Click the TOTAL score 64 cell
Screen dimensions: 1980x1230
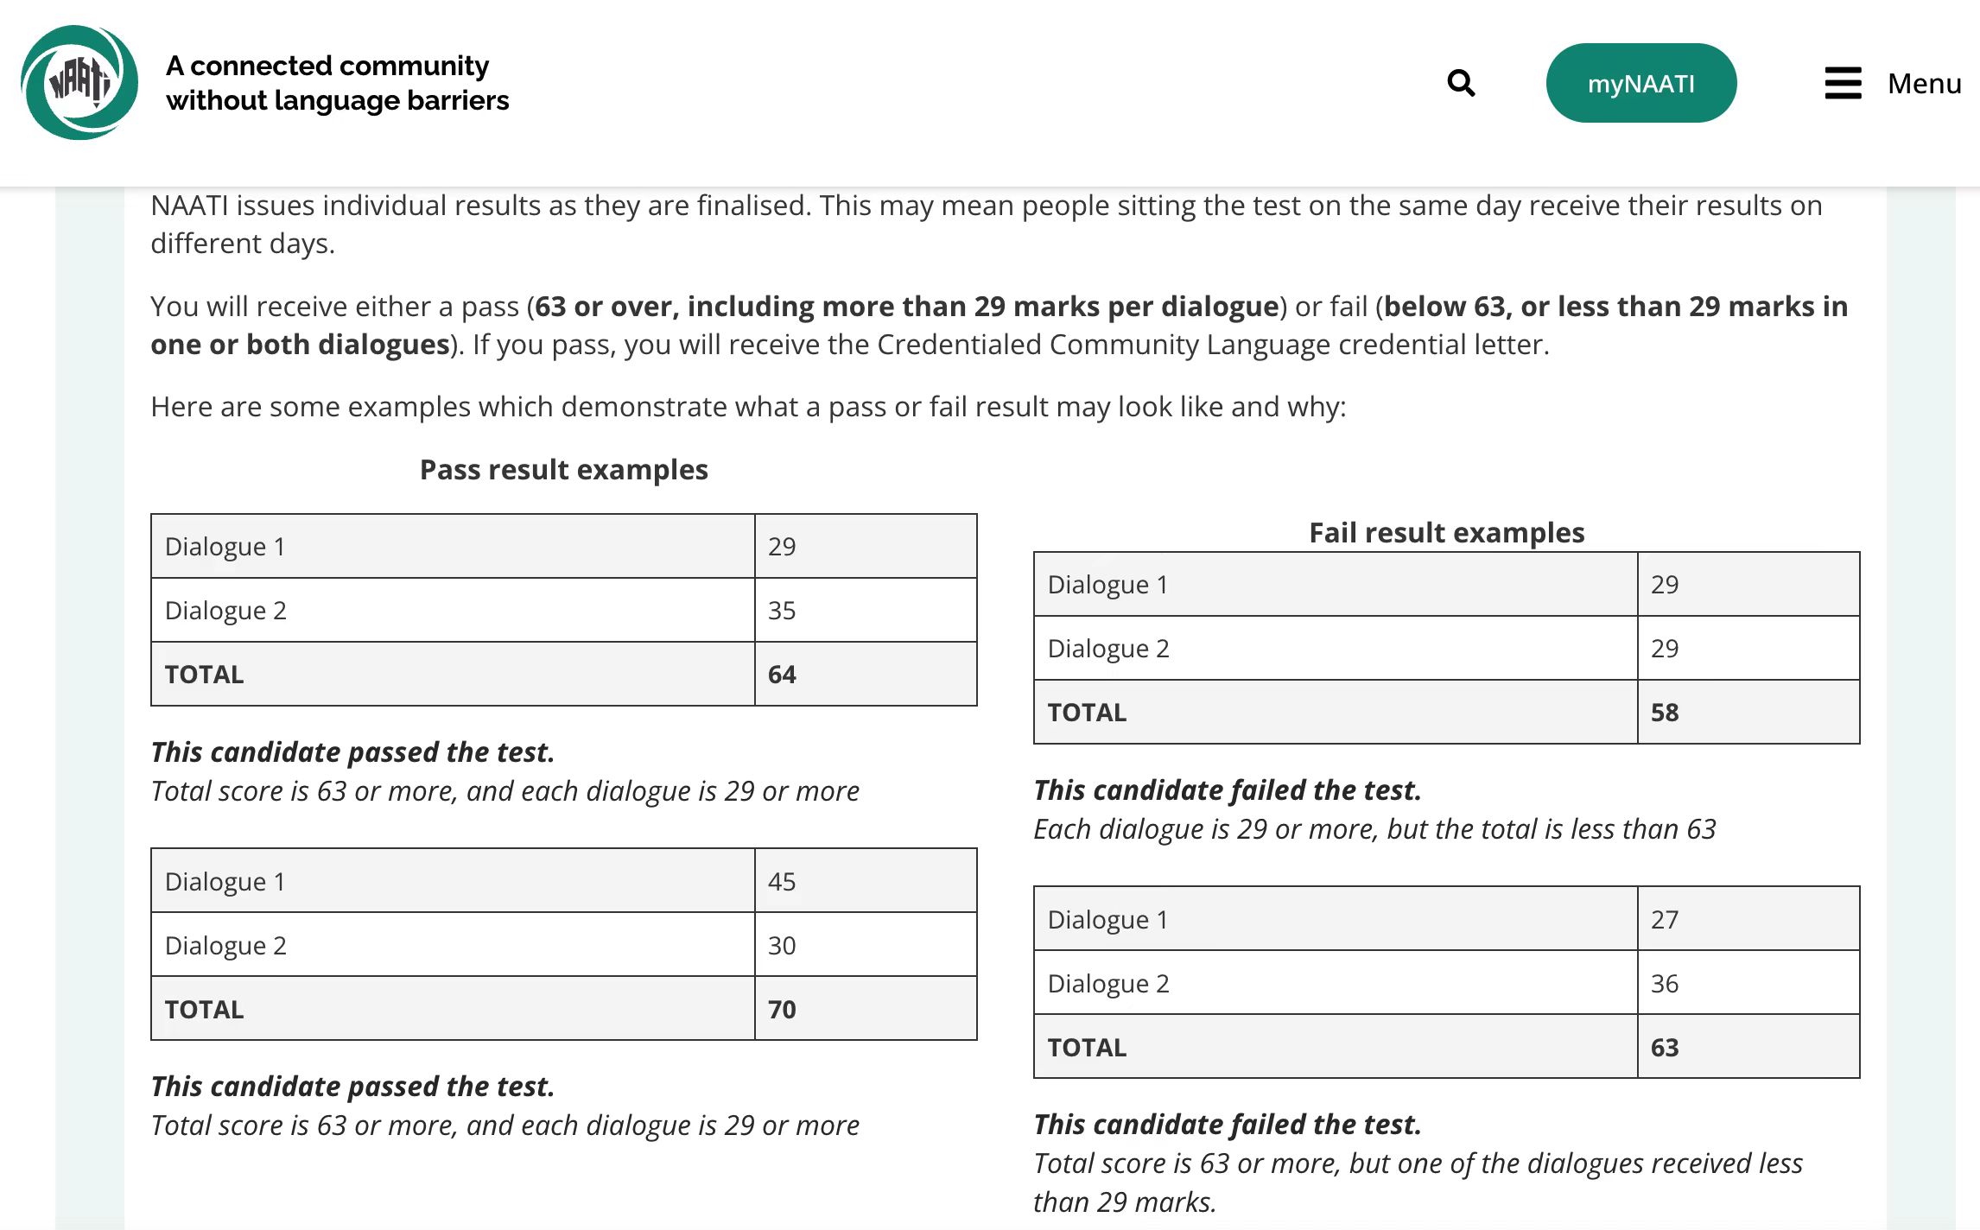866,675
